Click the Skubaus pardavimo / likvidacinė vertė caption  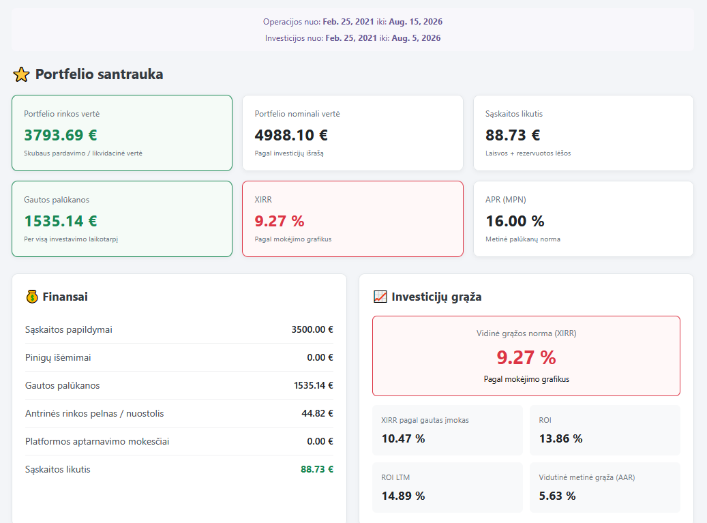point(83,153)
